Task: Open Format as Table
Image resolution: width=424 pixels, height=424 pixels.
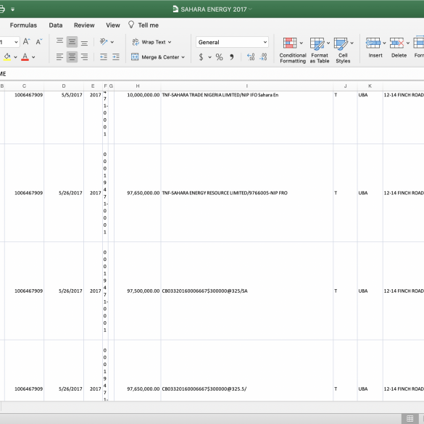Action: point(320,51)
